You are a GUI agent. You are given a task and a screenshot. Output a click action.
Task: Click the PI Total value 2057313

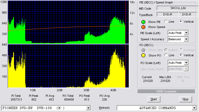pyautogui.click(x=16, y=99)
